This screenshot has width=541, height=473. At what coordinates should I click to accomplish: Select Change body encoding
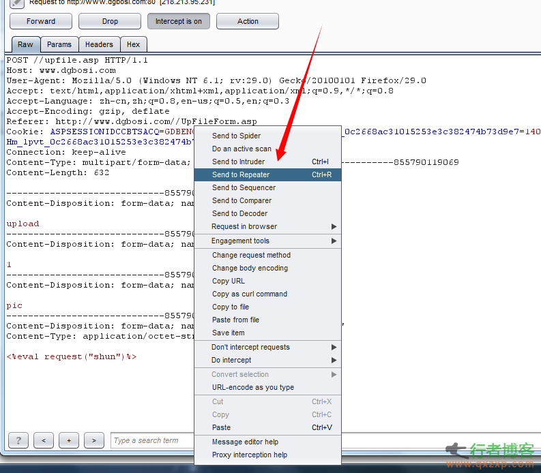pos(267,269)
